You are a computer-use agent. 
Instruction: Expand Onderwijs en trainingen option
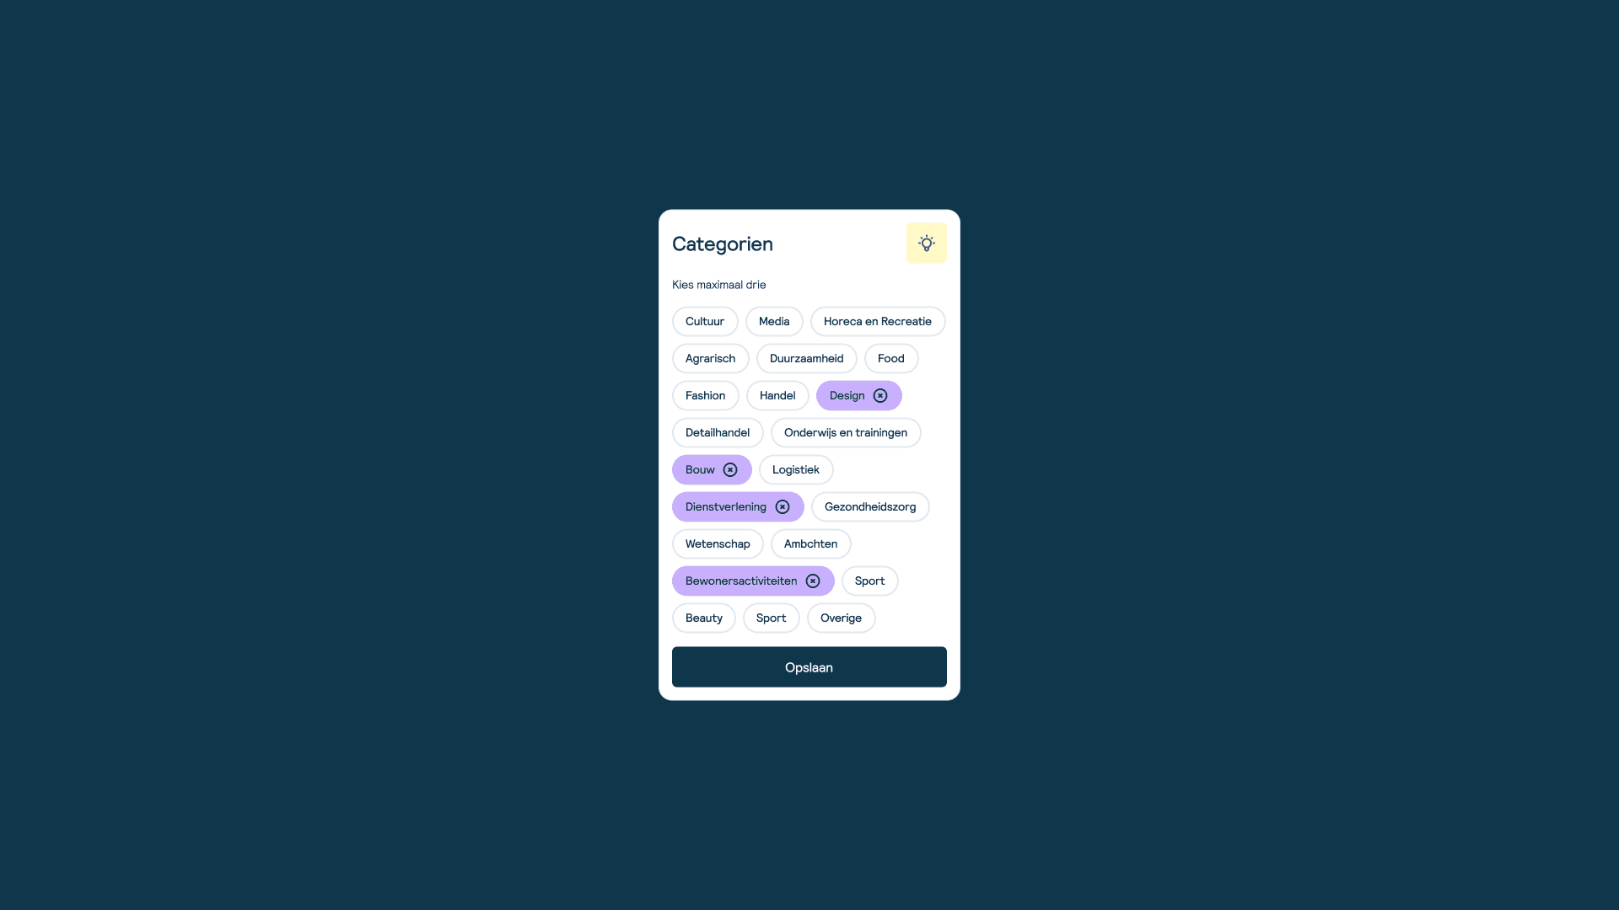[845, 432]
